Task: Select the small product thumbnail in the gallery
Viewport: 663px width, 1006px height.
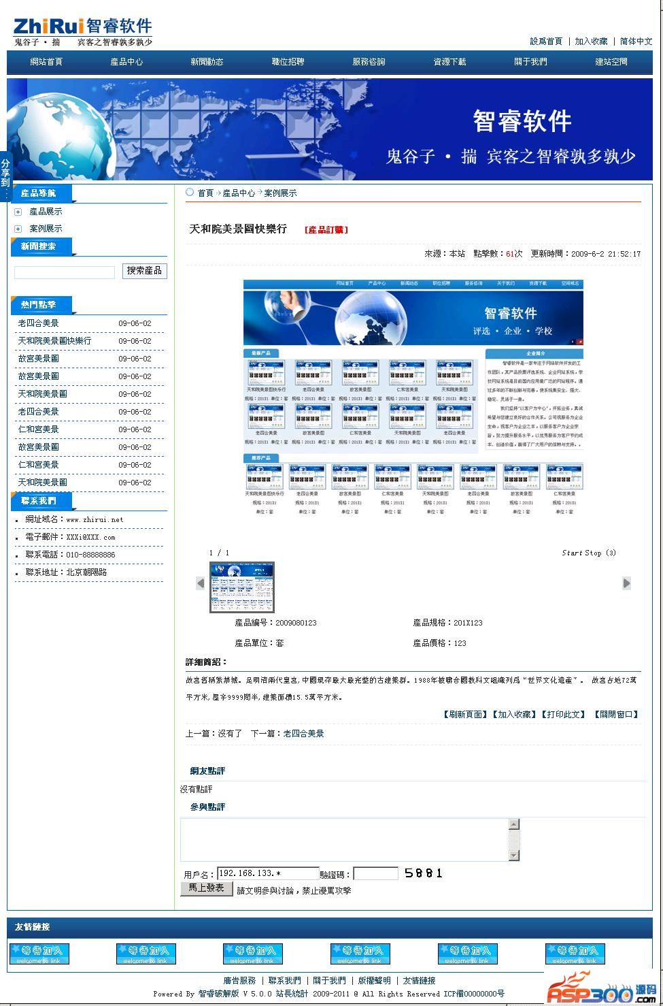Action: point(241,587)
